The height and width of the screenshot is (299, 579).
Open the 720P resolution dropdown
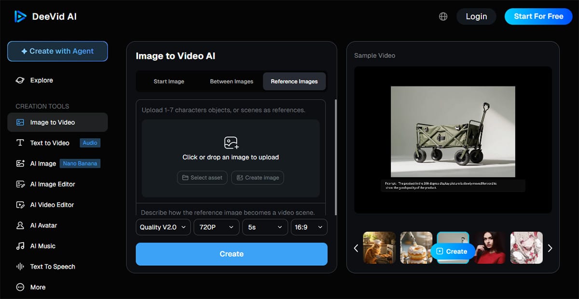[x=216, y=227]
